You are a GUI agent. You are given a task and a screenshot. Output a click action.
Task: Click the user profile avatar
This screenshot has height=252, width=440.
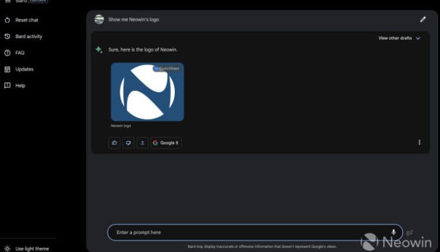point(99,19)
